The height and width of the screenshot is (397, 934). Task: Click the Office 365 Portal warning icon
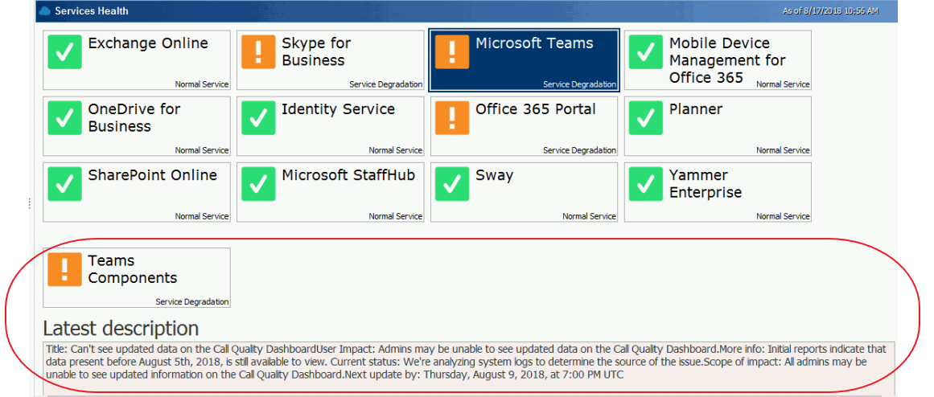click(452, 117)
